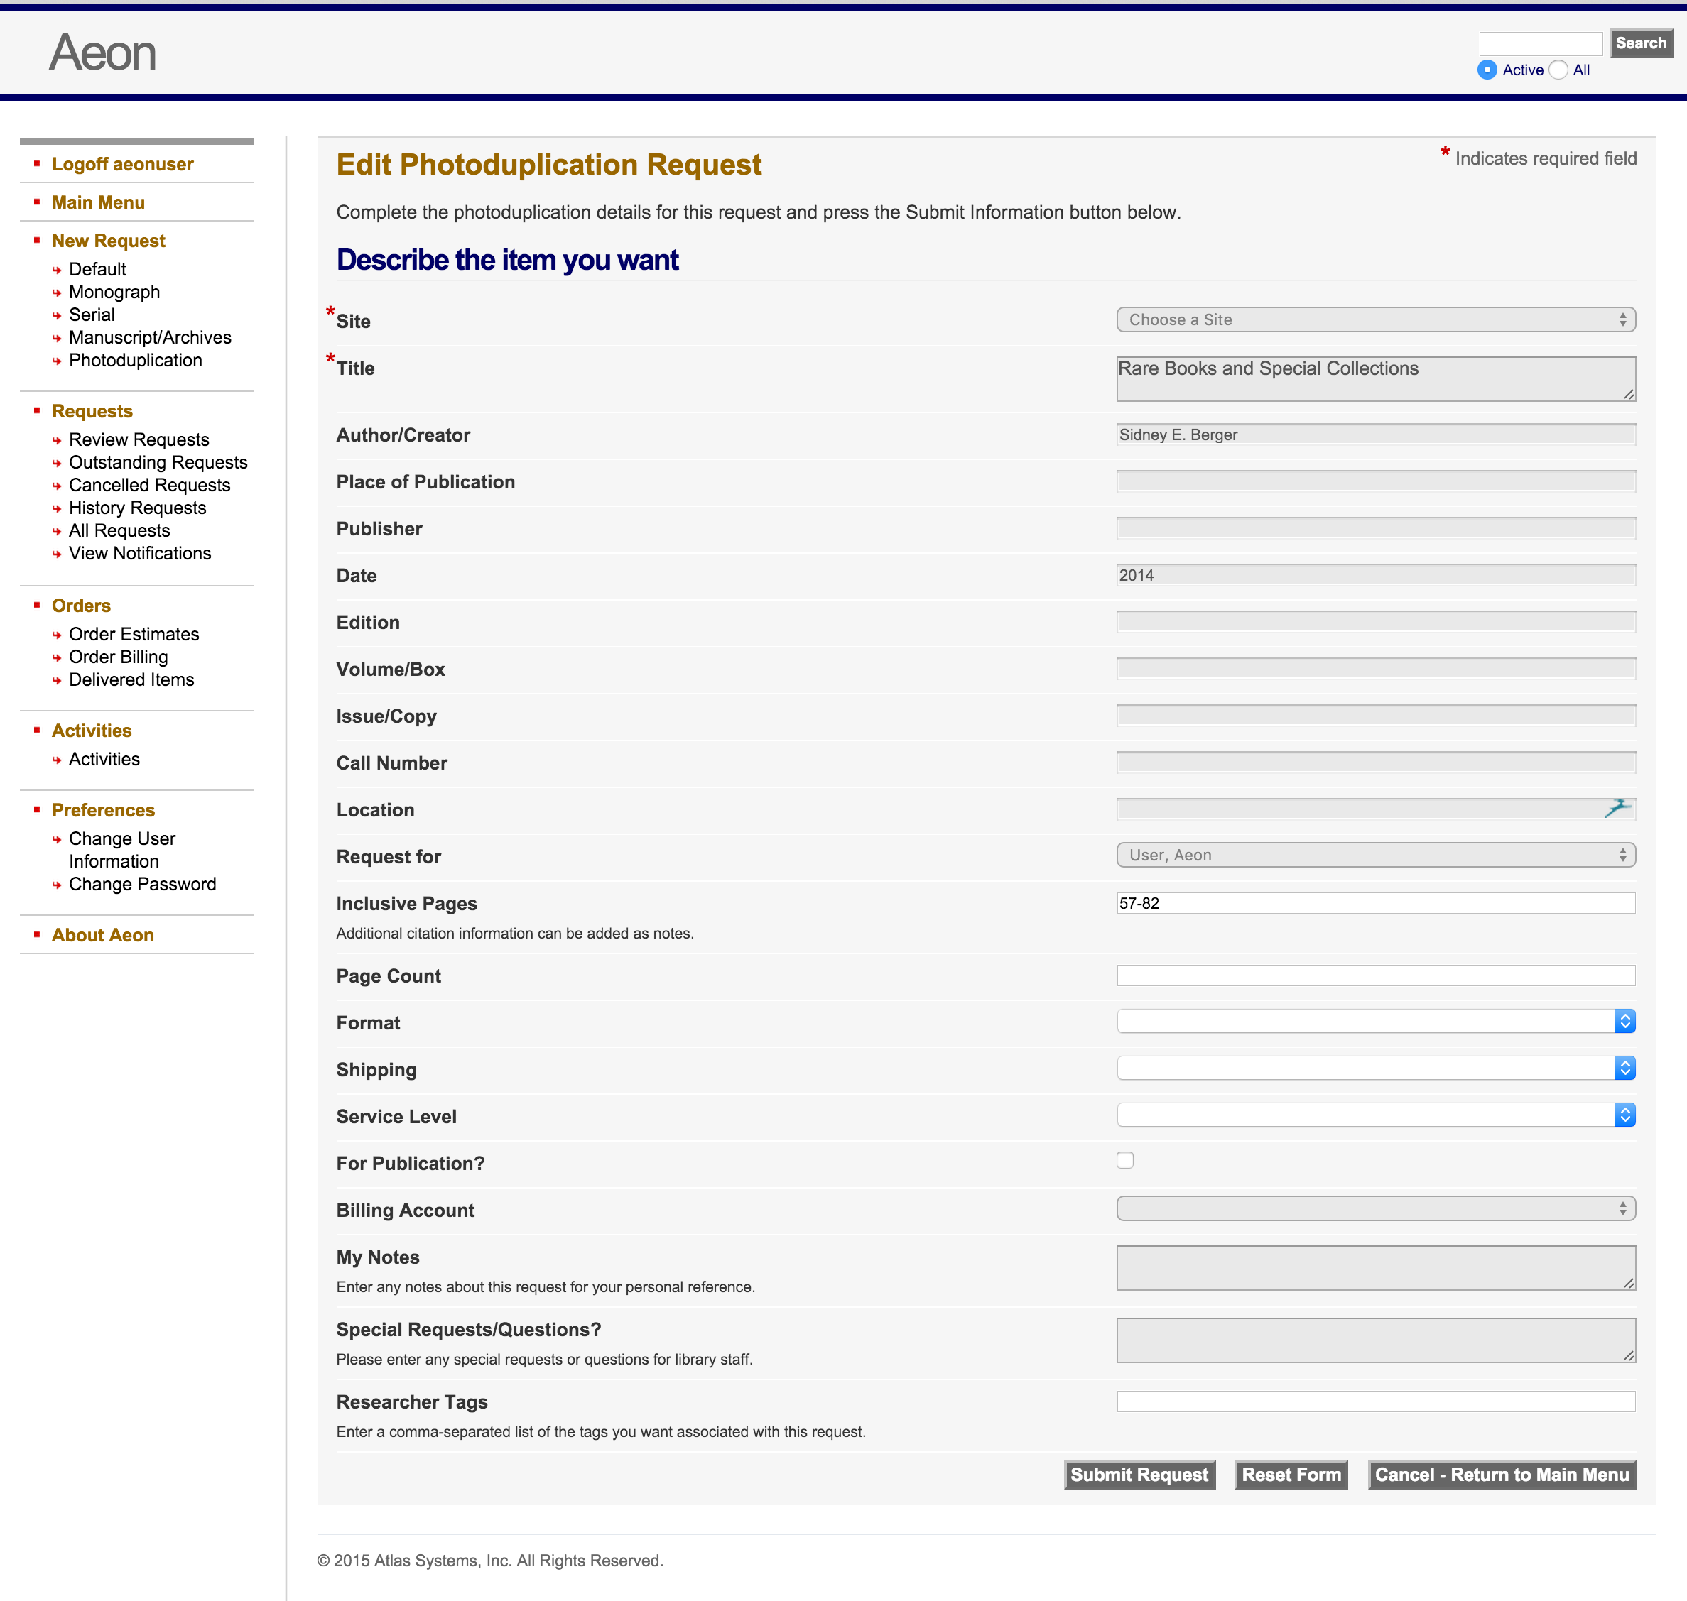The width and height of the screenshot is (1687, 1601).
Task: Click Cancel - Return to Main Menu
Action: coord(1501,1475)
